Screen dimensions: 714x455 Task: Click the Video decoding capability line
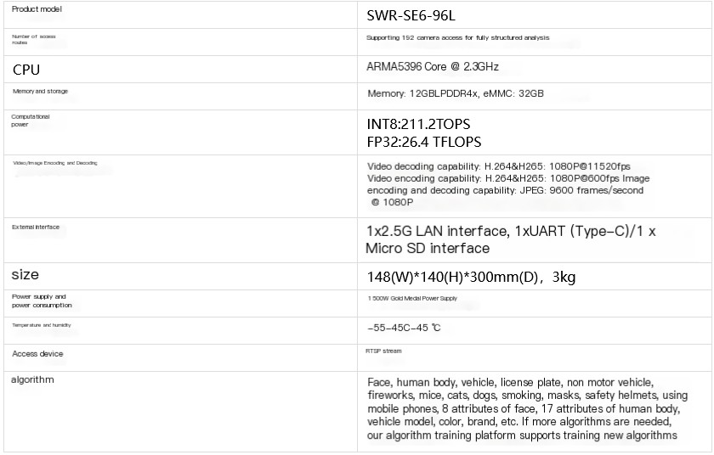[499, 166]
